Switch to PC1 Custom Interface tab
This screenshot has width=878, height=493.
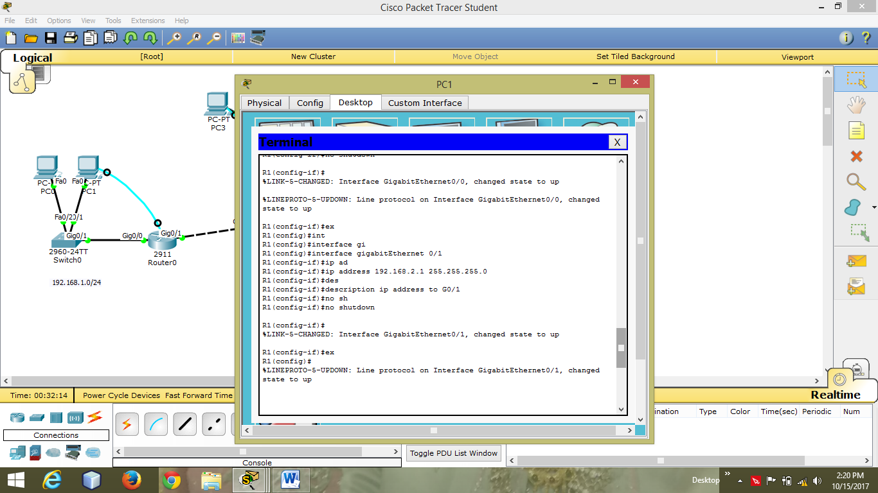click(x=425, y=103)
